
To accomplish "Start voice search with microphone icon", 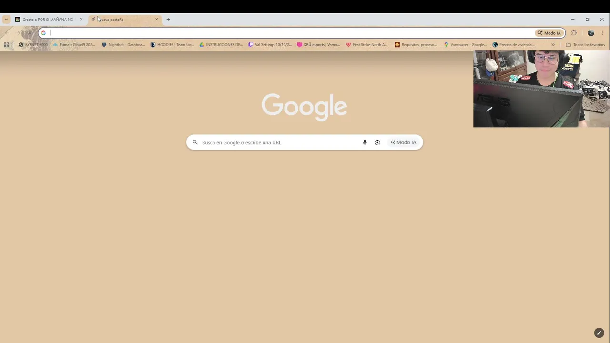I will click(365, 142).
